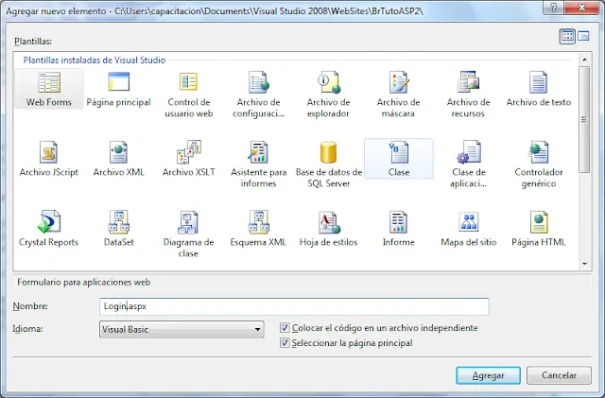Choose the DataSet template
This screenshot has width=605, height=398.
coord(118,229)
